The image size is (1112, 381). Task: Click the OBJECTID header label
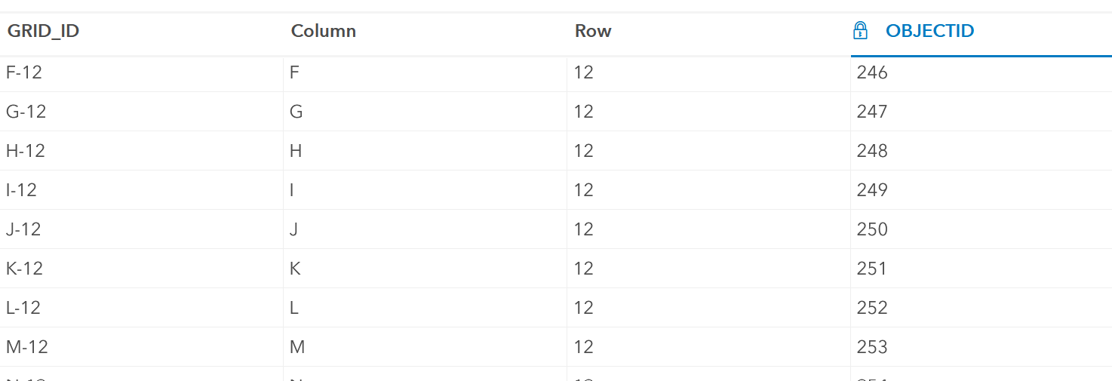[929, 31]
